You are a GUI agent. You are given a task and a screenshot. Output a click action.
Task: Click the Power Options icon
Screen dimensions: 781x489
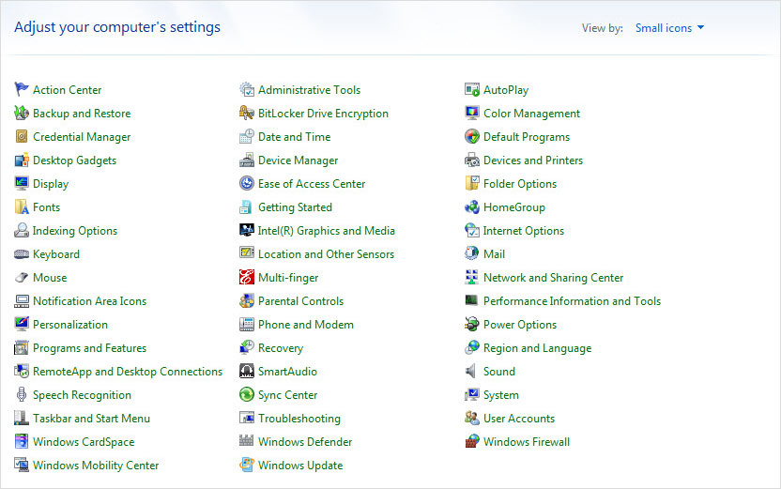tap(471, 324)
